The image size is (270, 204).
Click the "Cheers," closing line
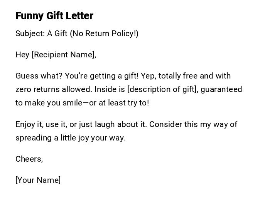(x=29, y=159)
